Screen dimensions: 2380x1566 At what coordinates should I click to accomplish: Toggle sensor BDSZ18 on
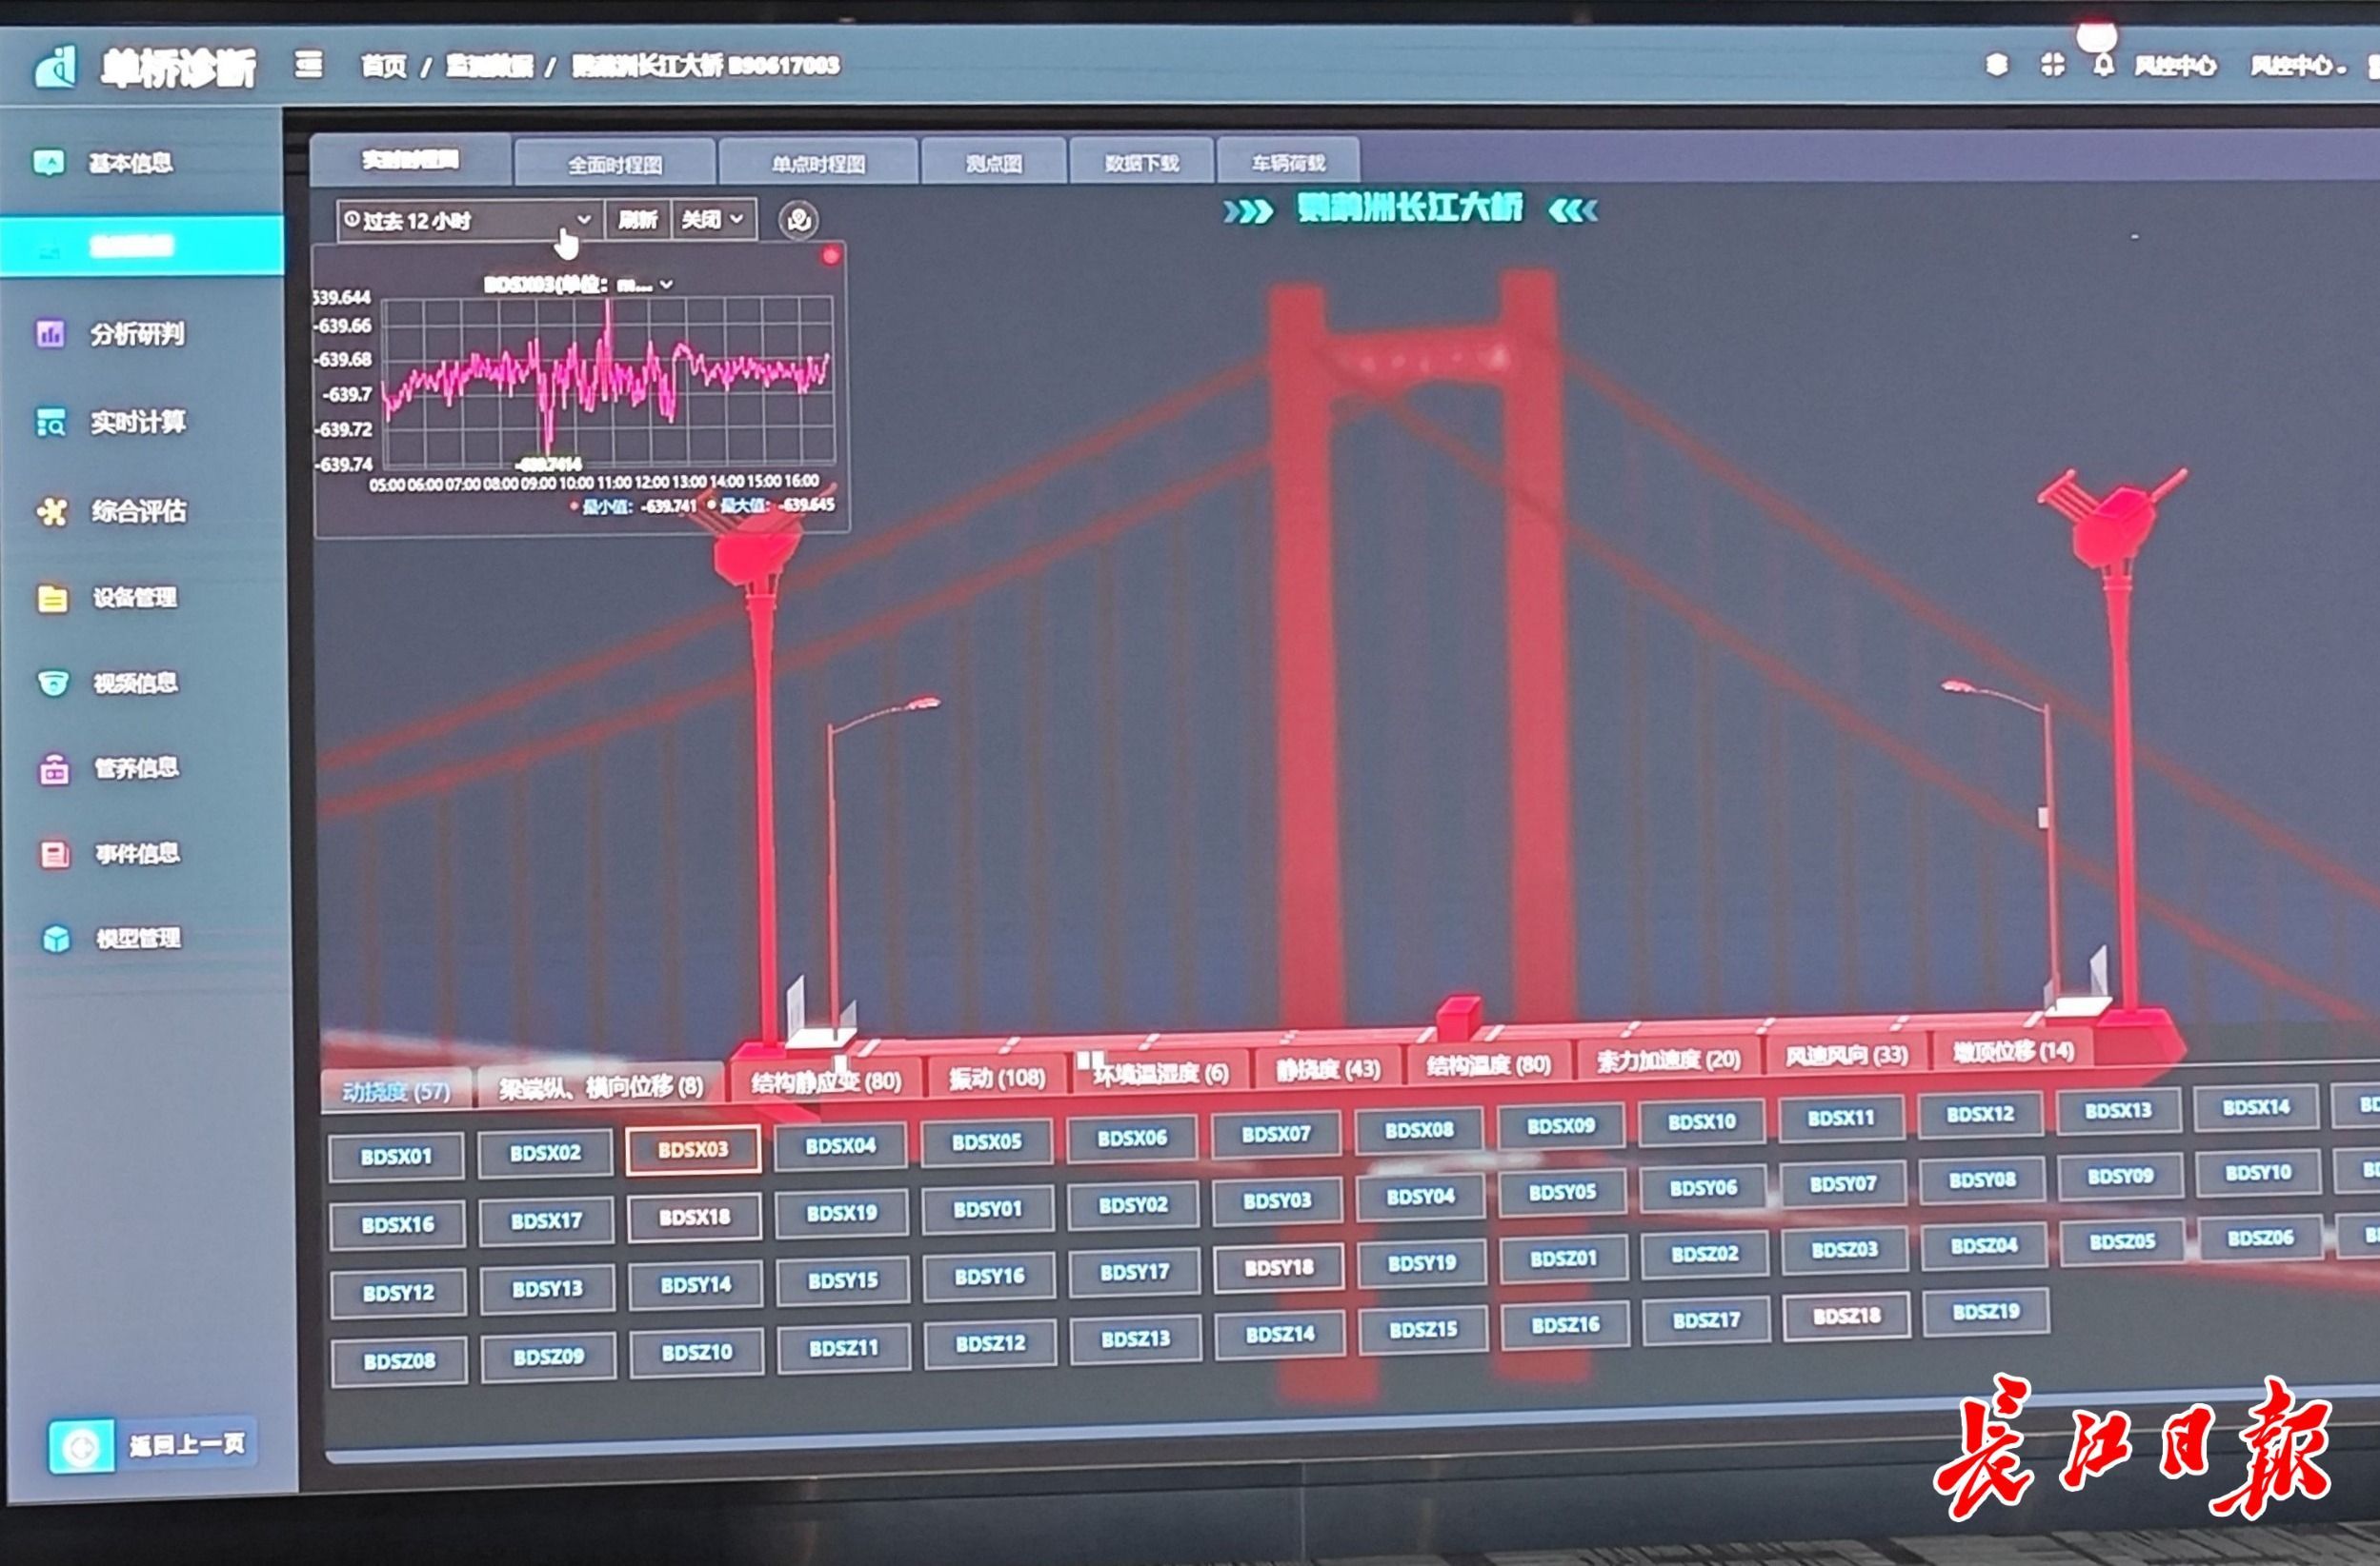(1846, 1317)
